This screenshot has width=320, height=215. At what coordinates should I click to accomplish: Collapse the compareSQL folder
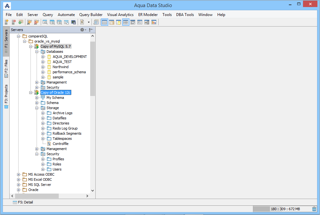[18, 36]
